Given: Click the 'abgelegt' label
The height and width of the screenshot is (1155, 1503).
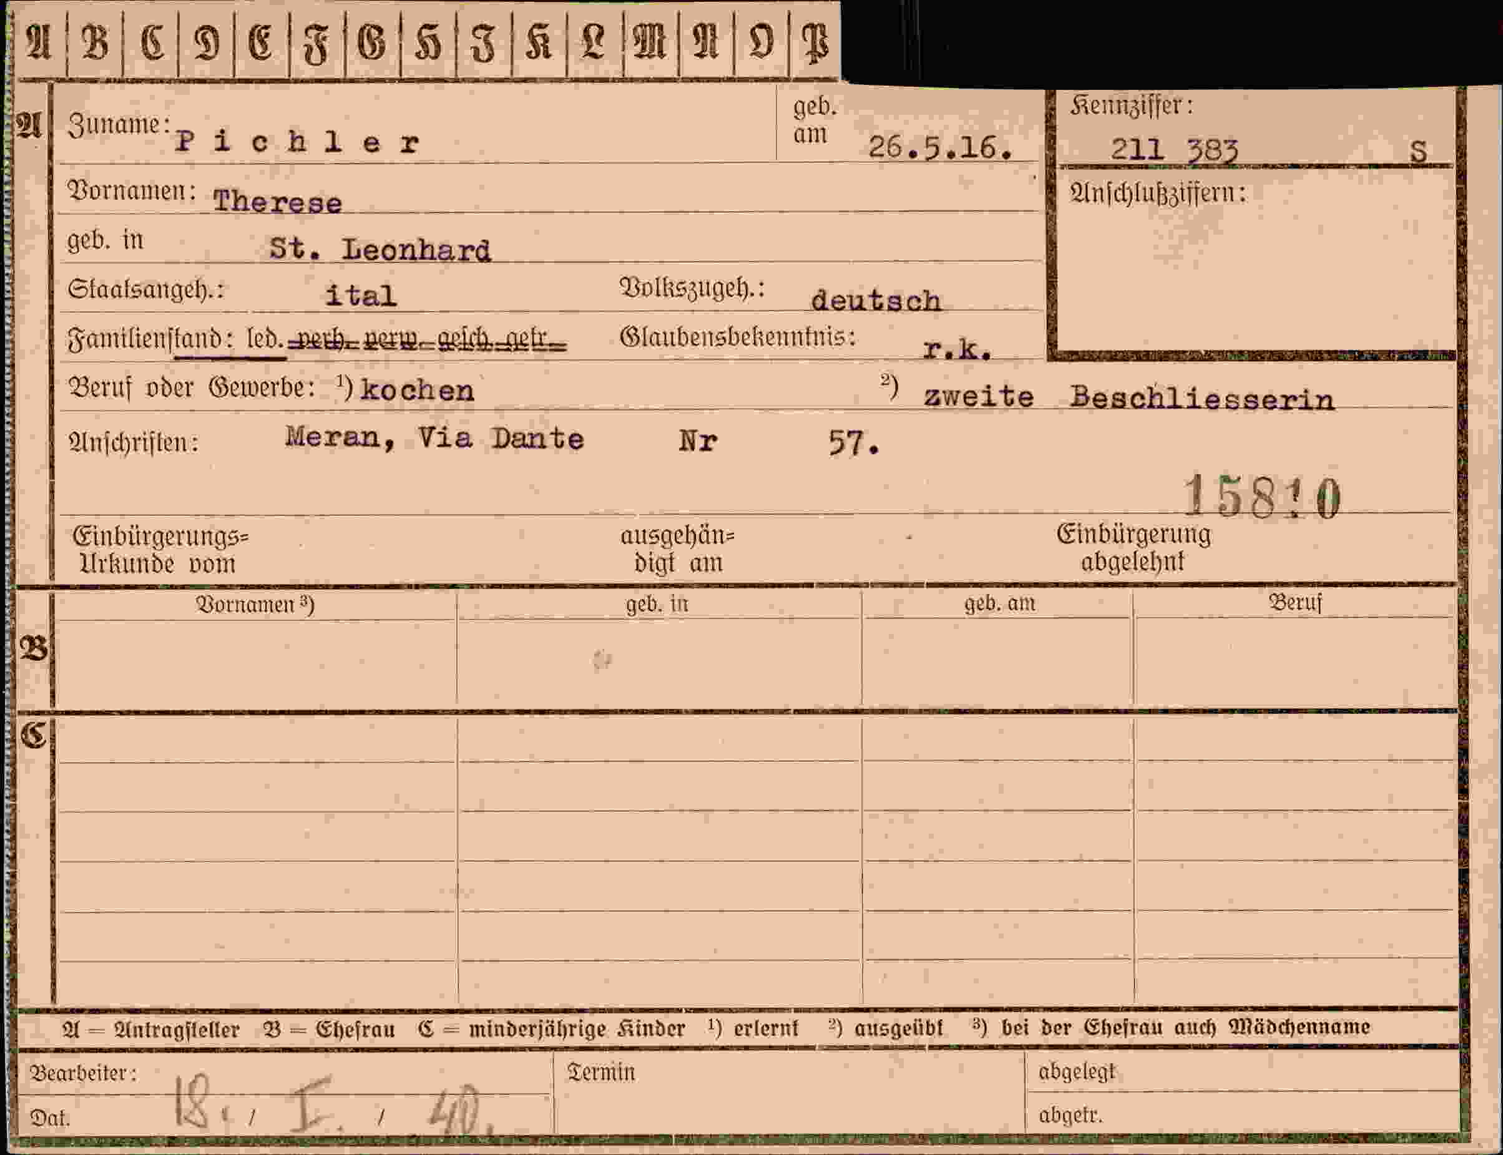Looking at the screenshot, I should (1076, 1073).
